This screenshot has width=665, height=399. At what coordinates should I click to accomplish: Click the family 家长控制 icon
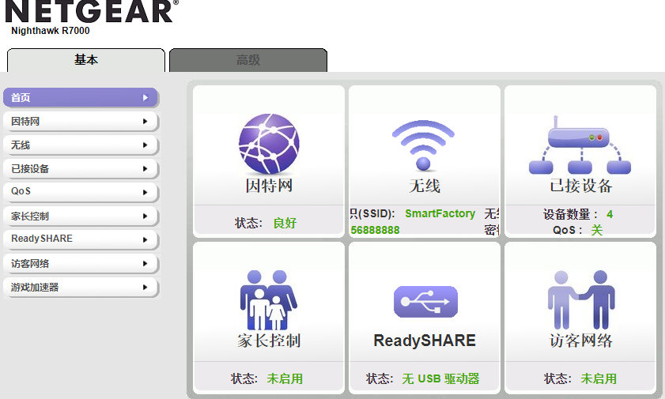268,300
